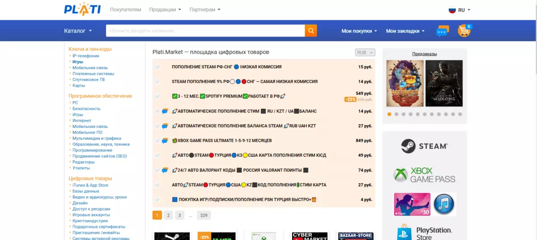The image size is (537, 240).
Task: Tick checkbox for карта пополнения стим ЮСД row
Action: coord(158,156)
